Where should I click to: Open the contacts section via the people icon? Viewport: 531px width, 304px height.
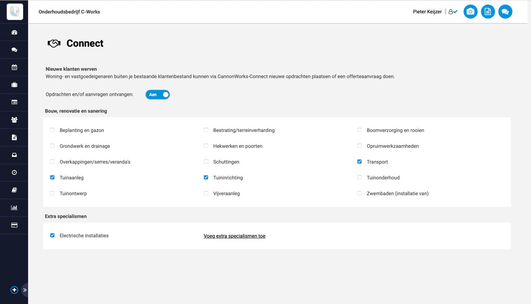click(x=14, y=120)
